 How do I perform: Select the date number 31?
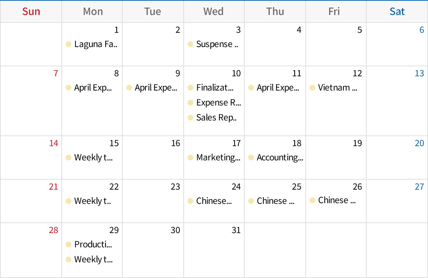[x=236, y=230]
